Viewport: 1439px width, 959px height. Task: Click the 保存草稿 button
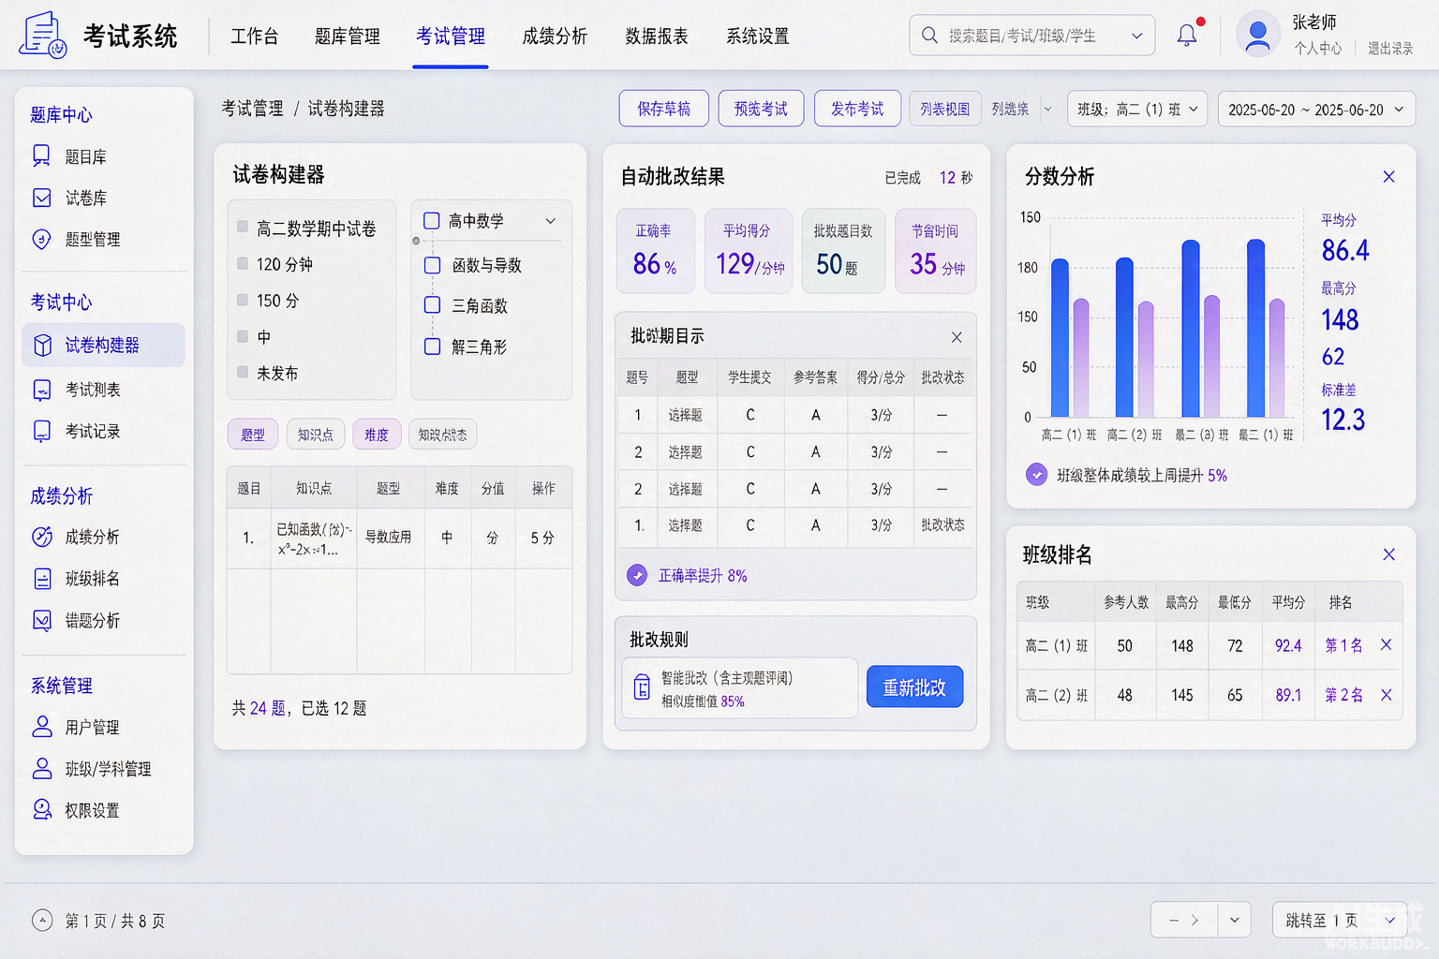pos(663,109)
